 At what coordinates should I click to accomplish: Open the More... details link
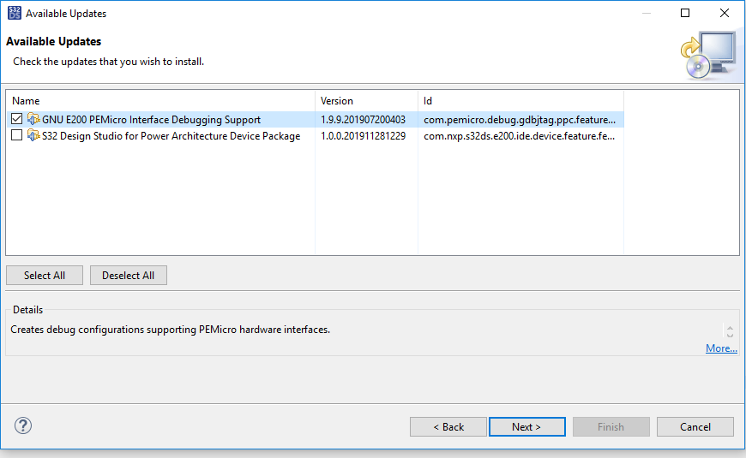[721, 348]
